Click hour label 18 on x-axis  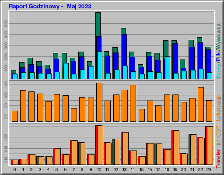[x=167, y=170]
